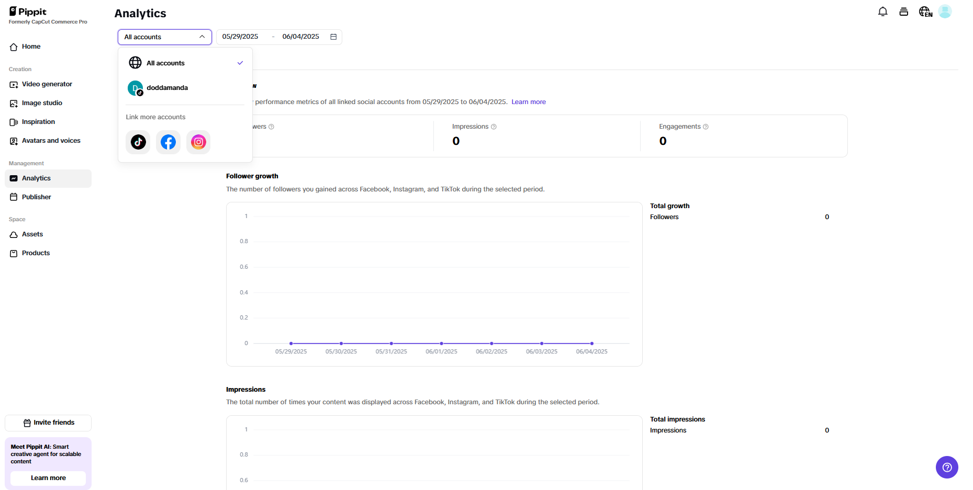Click the calendar icon in date range

coord(333,37)
